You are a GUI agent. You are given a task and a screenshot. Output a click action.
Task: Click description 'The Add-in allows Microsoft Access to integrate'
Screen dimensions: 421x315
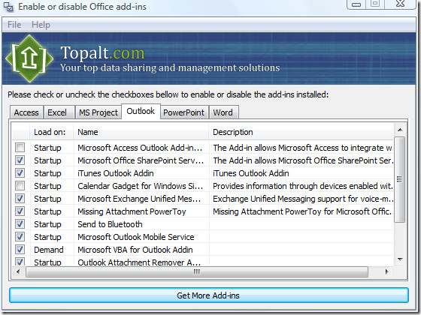[x=303, y=148]
